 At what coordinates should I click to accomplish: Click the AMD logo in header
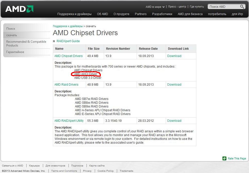pyautogui.click(x=19, y=9)
